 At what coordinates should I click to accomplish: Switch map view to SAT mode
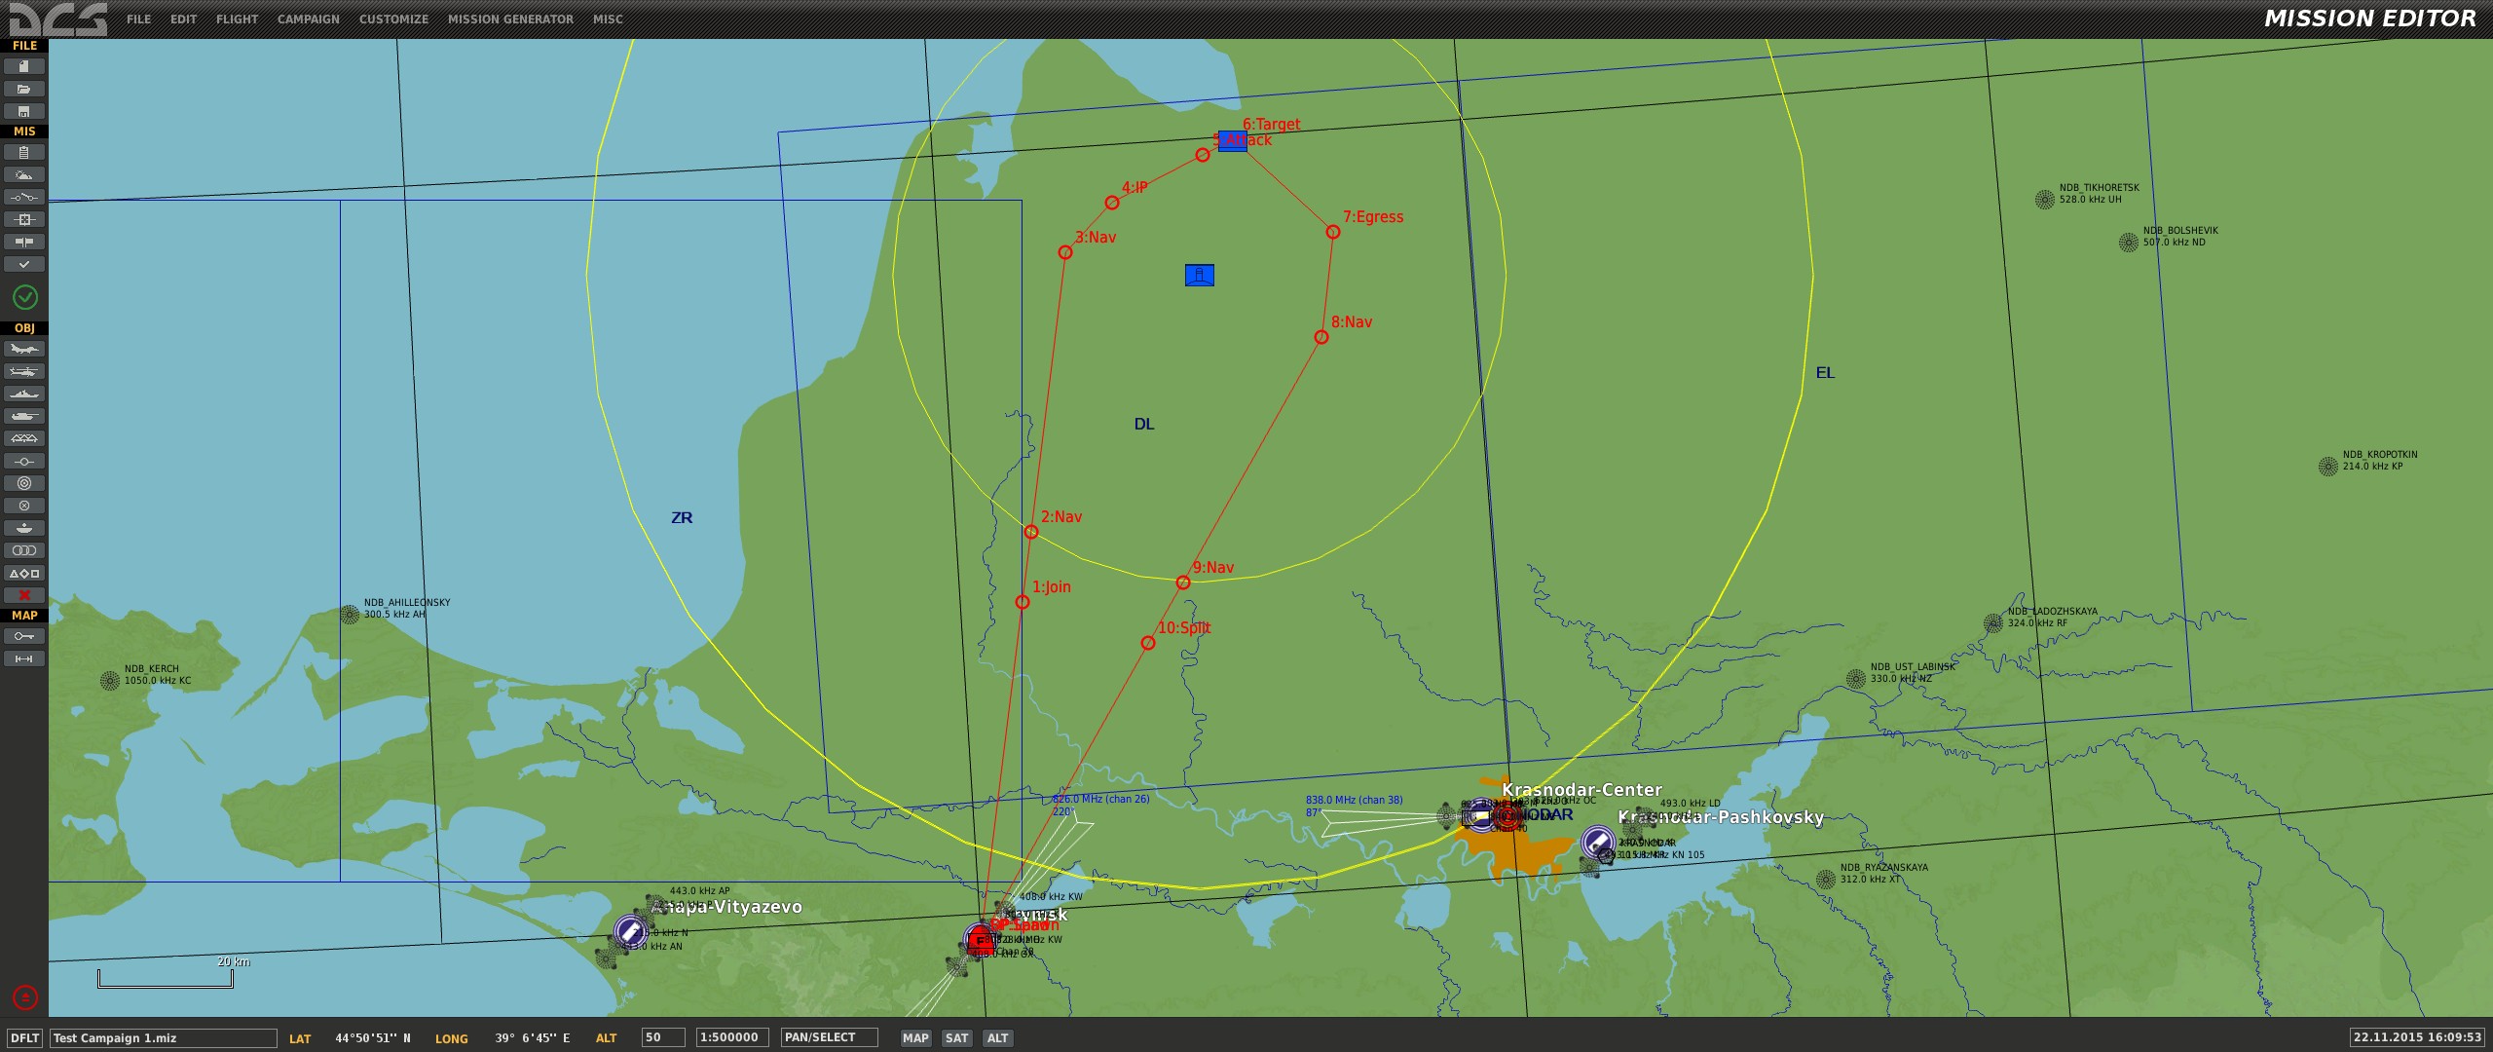point(957,1038)
